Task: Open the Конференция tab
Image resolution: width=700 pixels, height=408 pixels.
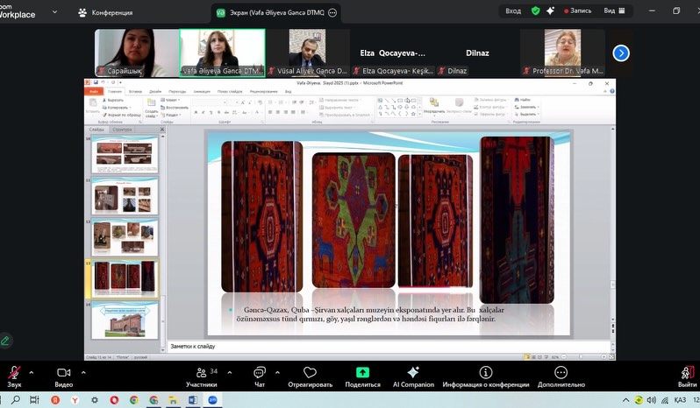Action: [x=105, y=12]
